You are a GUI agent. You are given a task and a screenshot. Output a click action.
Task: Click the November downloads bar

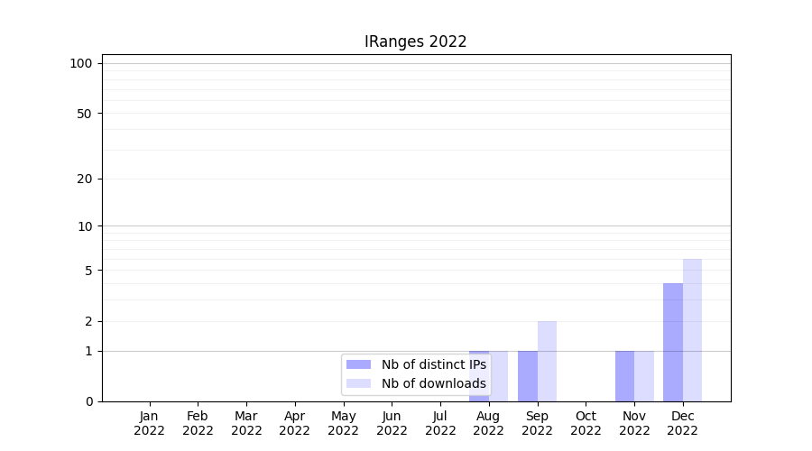tap(644, 375)
